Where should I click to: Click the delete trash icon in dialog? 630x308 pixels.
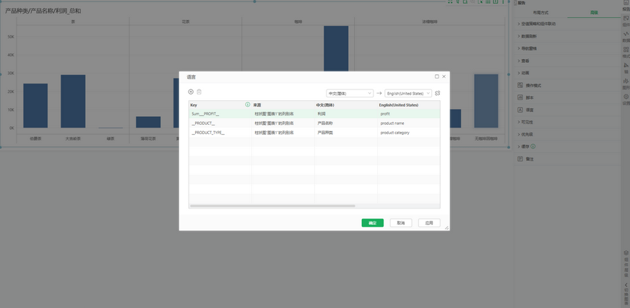click(199, 92)
